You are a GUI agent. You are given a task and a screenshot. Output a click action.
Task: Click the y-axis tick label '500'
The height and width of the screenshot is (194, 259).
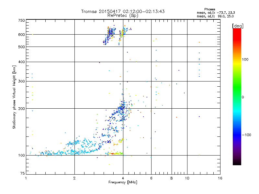(x=21, y=47)
